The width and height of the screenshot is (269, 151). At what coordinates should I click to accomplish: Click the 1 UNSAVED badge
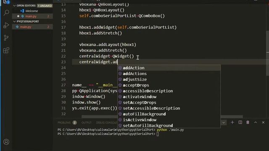(45, 5)
